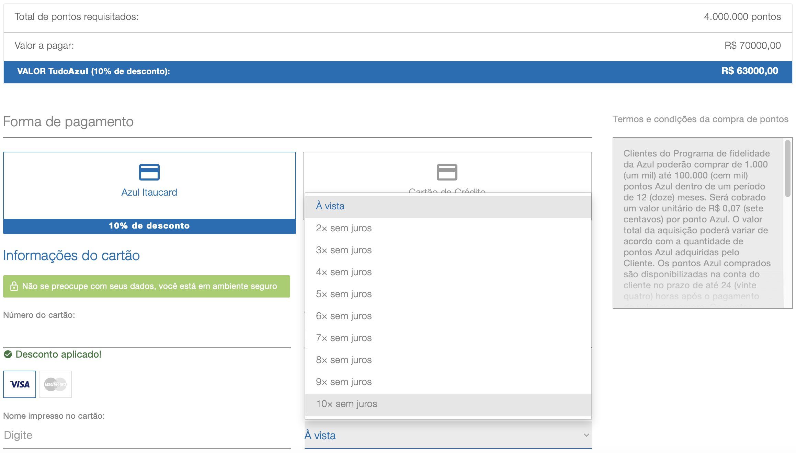Image resolution: width=796 pixels, height=453 pixels.
Task: Click the VALOR TudoAzul discount label
Action: pyautogui.click(x=94, y=71)
